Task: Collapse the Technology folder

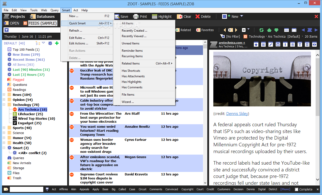Action: (x=4, y=105)
